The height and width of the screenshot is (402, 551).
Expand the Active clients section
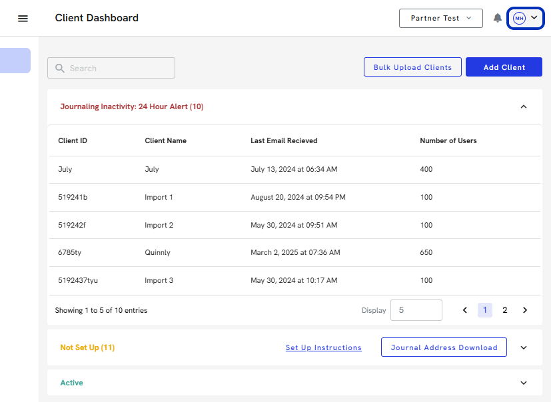(x=523, y=383)
